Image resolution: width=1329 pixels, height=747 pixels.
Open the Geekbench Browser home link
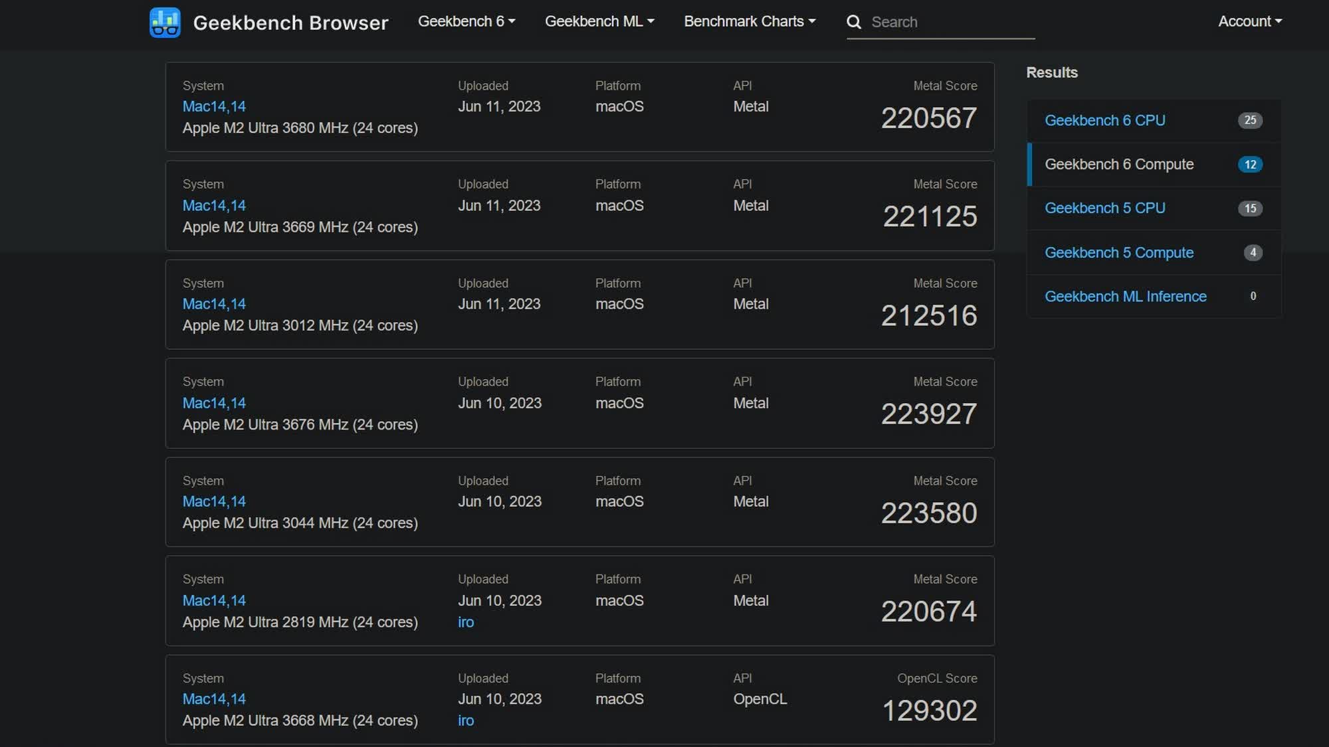(290, 23)
